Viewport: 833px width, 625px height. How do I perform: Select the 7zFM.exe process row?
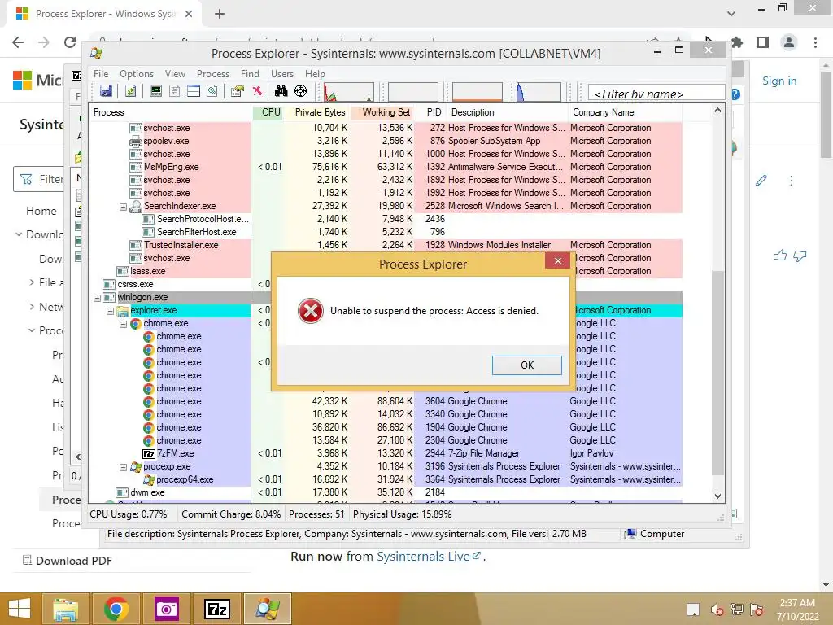tap(385, 453)
